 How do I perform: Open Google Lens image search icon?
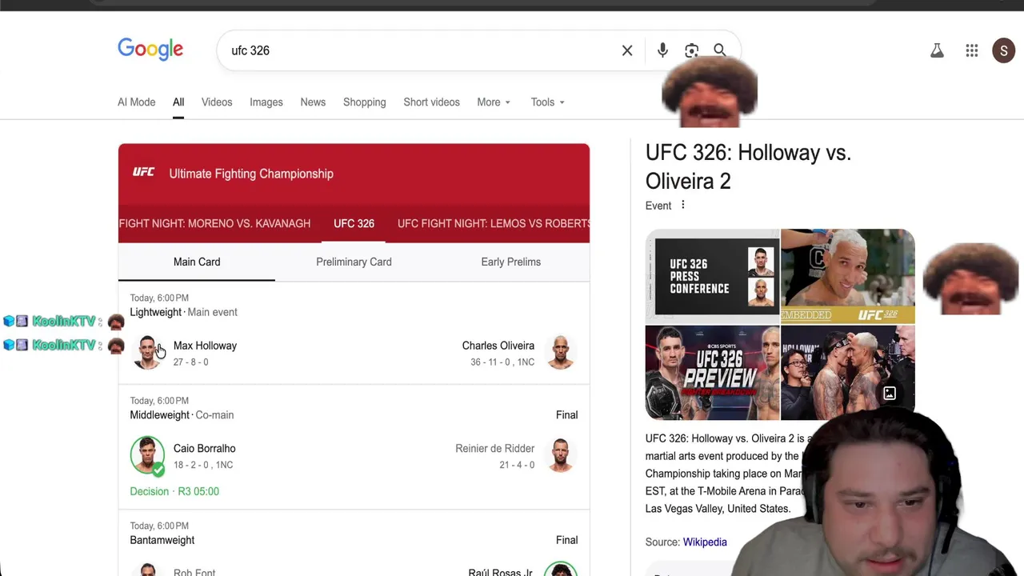tap(692, 50)
